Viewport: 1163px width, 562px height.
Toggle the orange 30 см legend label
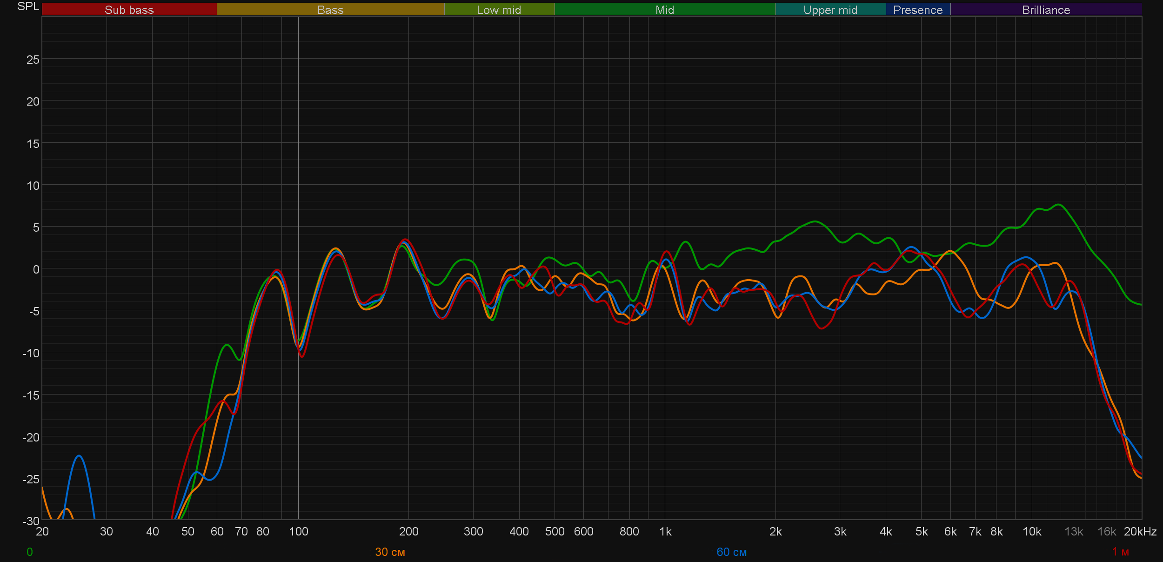pyautogui.click(x=390, y=552)
